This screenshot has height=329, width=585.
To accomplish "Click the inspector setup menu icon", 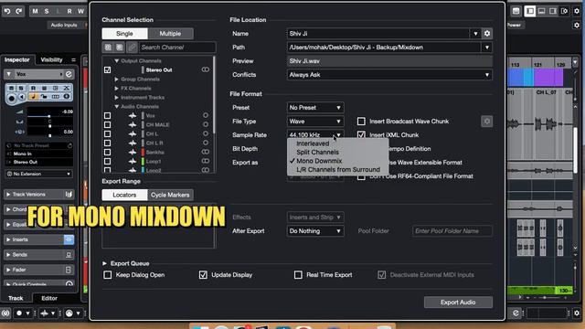I will coord(73,59).
